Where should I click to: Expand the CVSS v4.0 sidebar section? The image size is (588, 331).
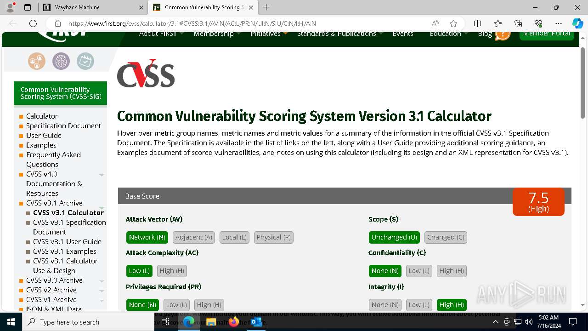coord(102,175)
